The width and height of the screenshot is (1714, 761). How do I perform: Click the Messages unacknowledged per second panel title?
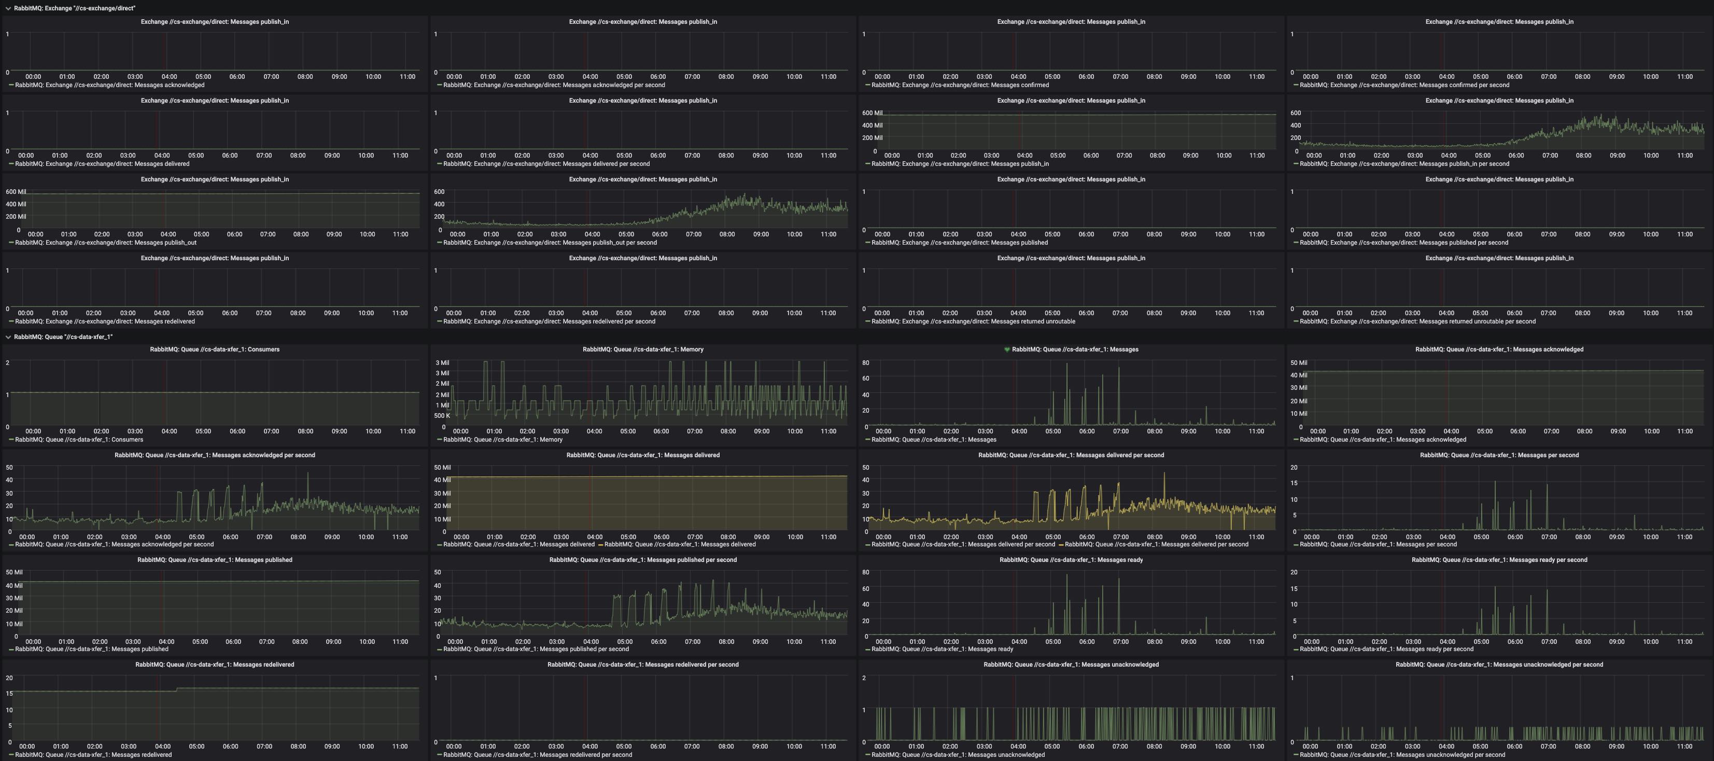tap(1499, 665)
